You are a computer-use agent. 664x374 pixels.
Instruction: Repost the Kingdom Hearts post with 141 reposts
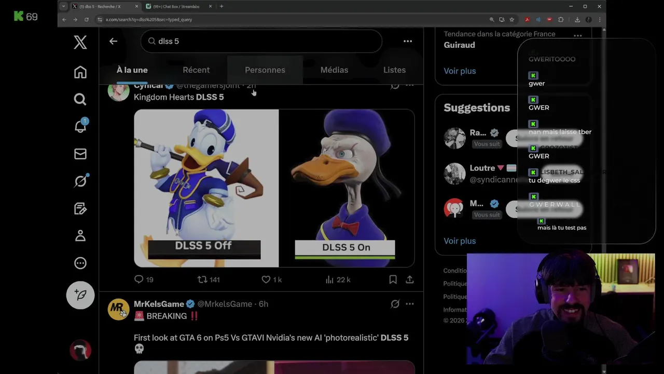click(x=209, y=279)
